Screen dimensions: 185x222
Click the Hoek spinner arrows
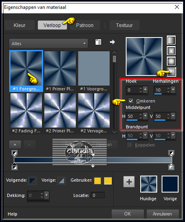click(141, 90)
